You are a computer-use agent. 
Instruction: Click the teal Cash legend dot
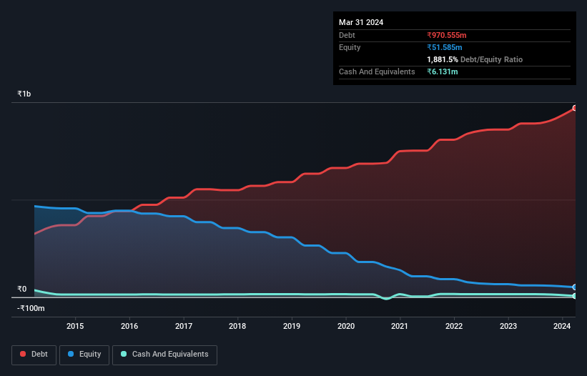tap(124, 354)
